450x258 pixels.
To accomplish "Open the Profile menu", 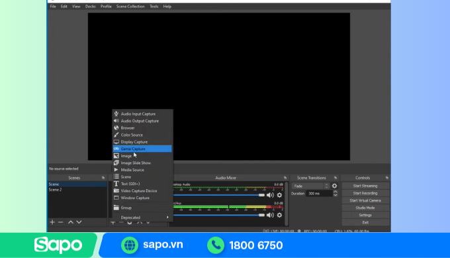I will coord(106,7).
